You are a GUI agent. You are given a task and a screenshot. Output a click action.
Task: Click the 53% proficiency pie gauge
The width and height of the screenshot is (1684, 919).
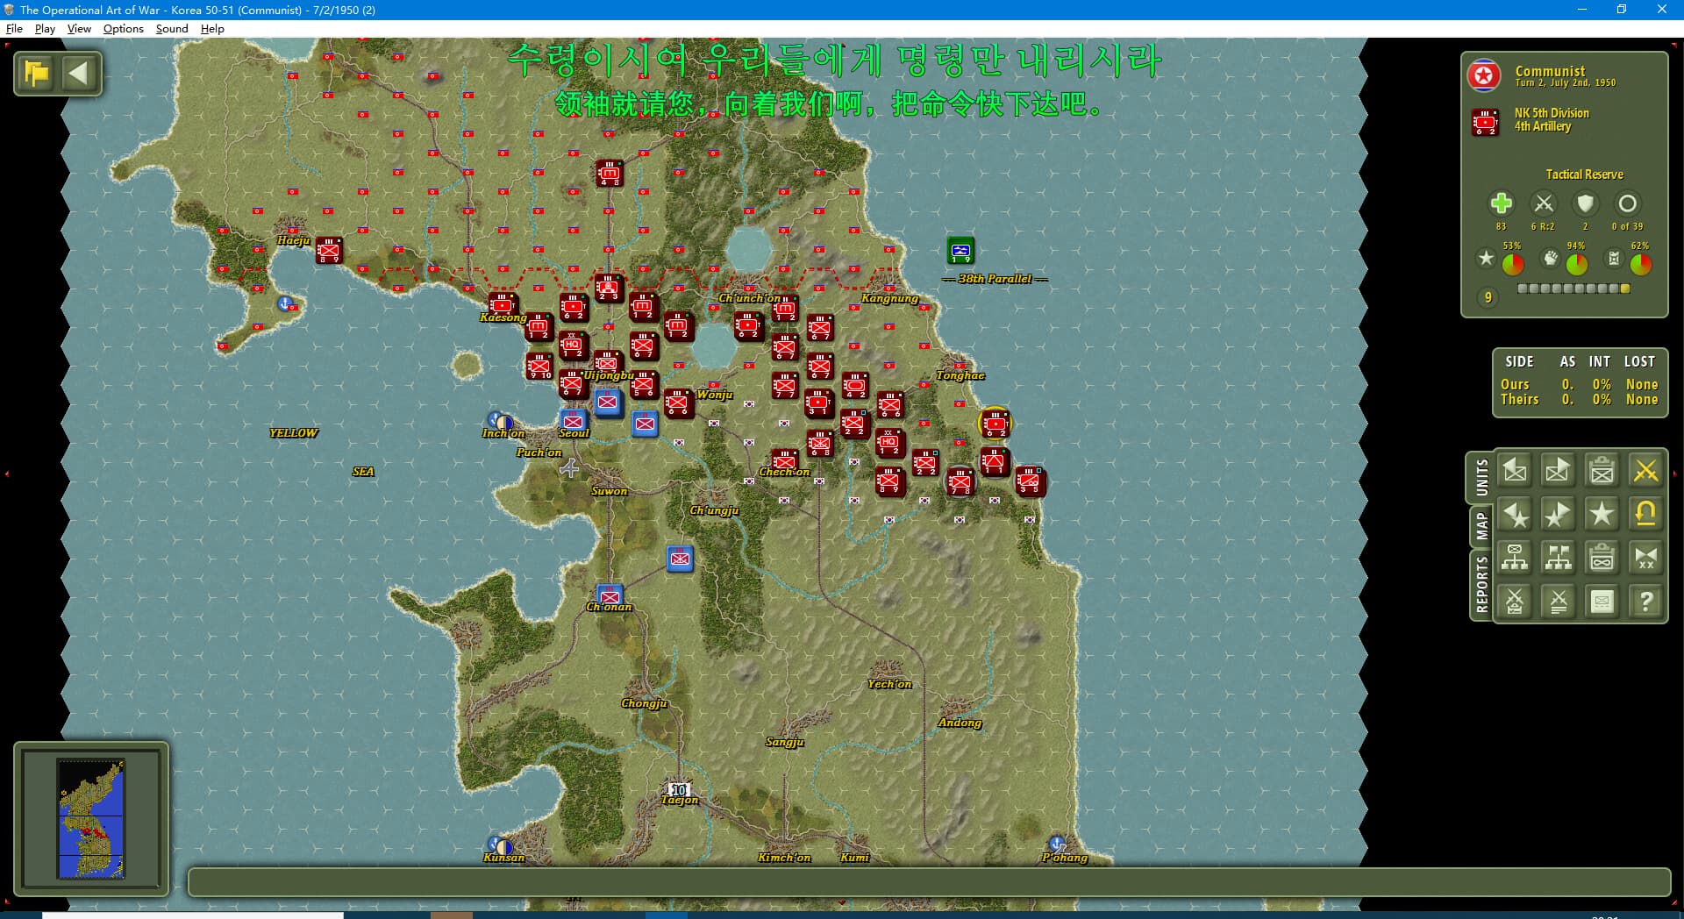point(1512,263)
